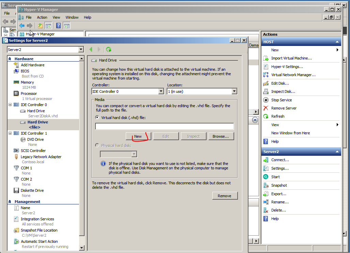Click the virtual hard disk file path field

165,126
